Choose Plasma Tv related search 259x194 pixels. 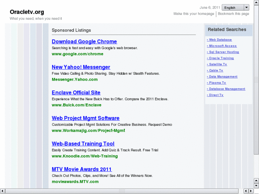tap(217, 83)
